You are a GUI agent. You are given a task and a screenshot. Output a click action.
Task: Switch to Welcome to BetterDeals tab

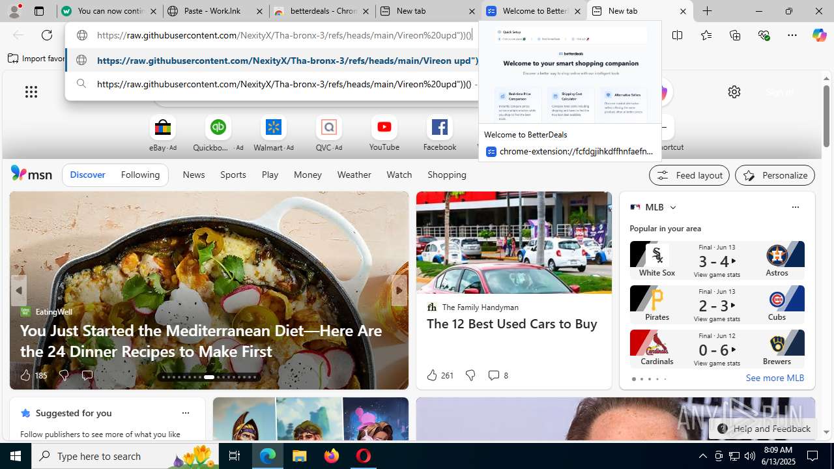534,11
